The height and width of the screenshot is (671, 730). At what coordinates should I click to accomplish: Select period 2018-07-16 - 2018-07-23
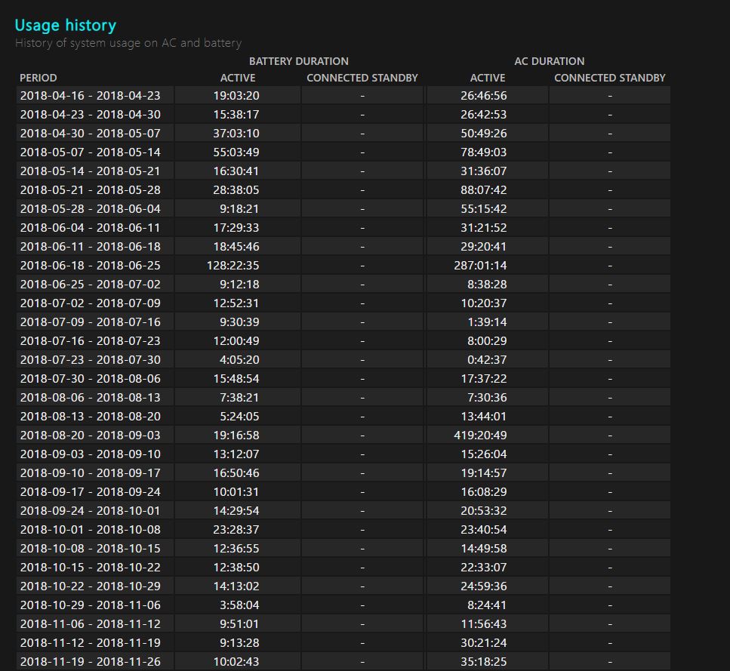pyautogui.click(x=91, y=340)
